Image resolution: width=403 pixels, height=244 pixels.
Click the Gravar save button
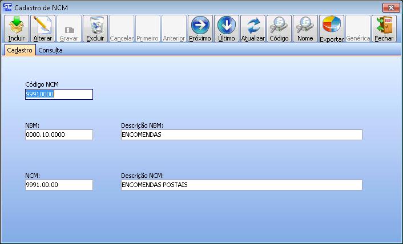point(69,29)
